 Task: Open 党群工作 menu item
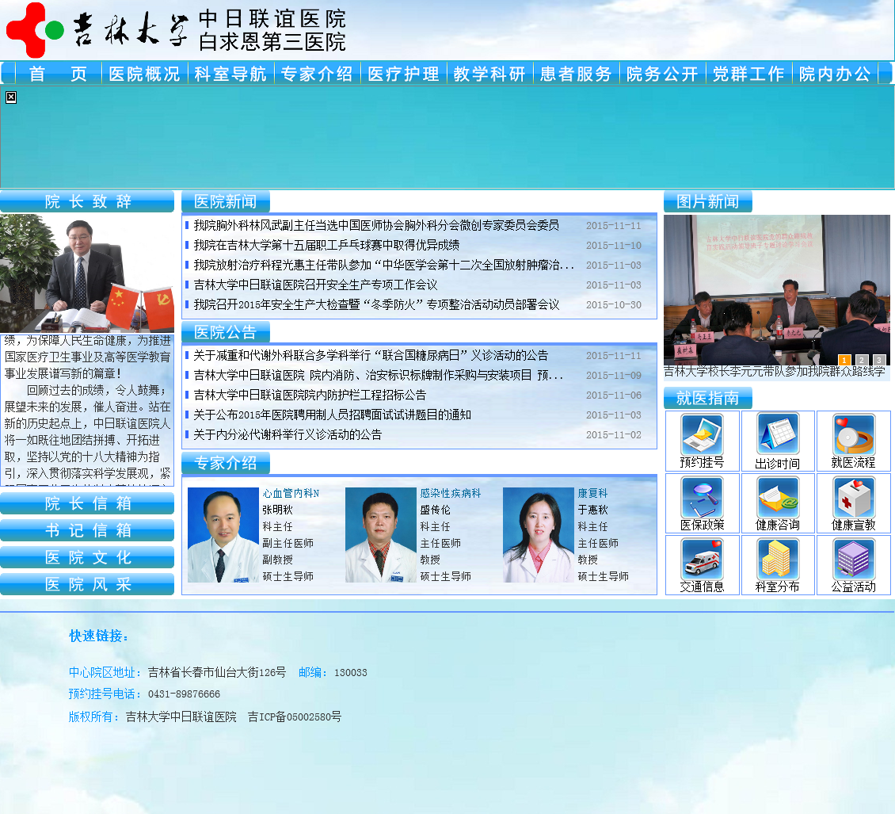click(x=749, y=74)
